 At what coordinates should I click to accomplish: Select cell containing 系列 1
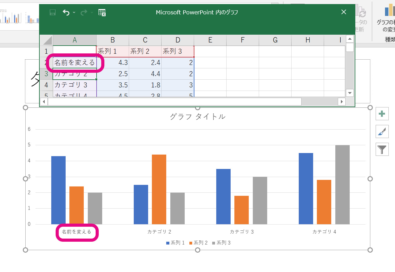point(112,52)
